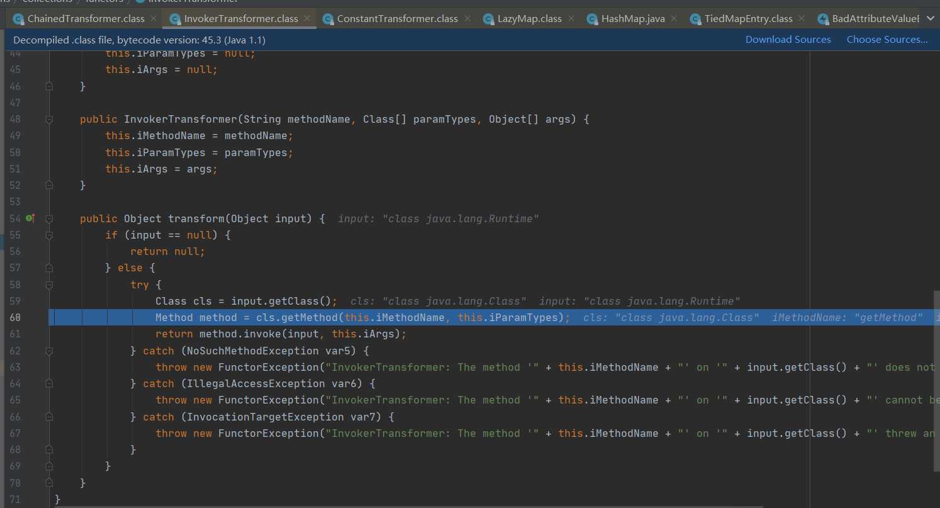This screenshot has width=940, height=508.
Task: Click the HashMap.java tab file icon
Action: tap(592, 19)
